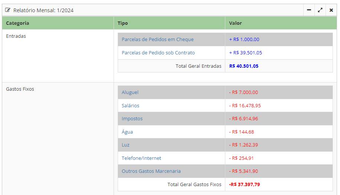Click the Valor column header
Screen dimensions: 340x195
click(x=235, y=23)
